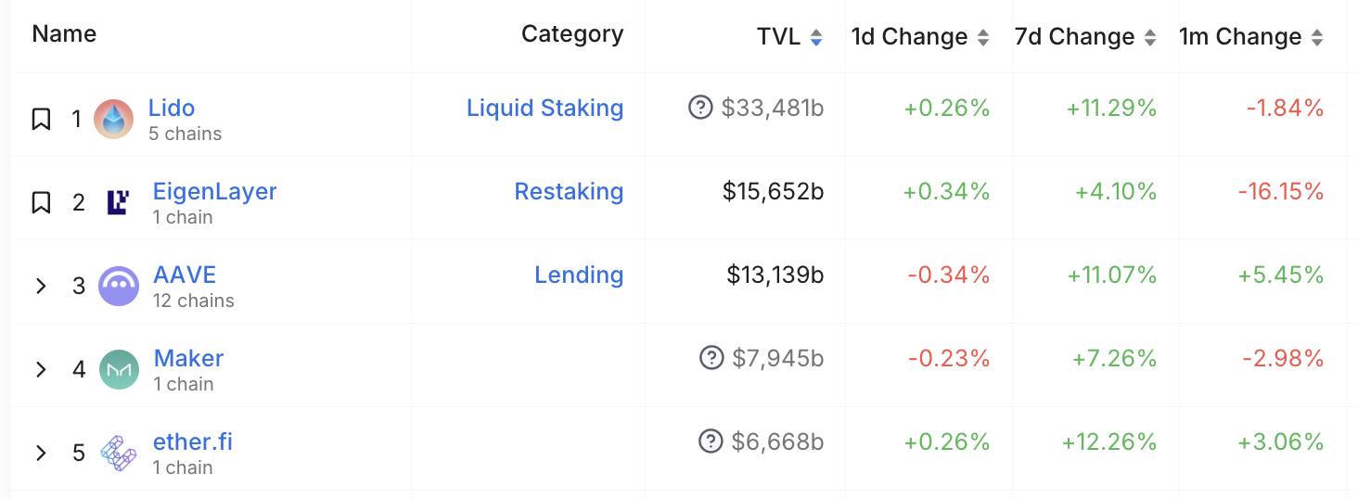Open the Liquid Staking category link

pos(544,108)
